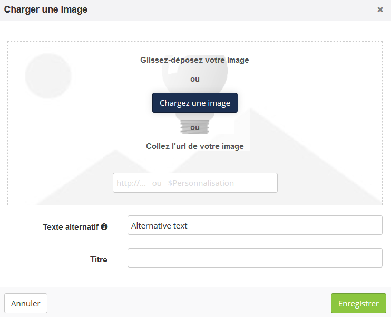Viewport: 391px width, 317px height.
Task: Click the first ou separator under drag-drop text
Action: [x=195, y=79]
